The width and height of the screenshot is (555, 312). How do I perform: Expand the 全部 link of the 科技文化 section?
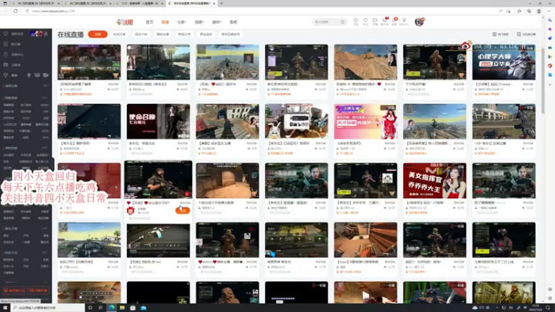coord(45,252)
